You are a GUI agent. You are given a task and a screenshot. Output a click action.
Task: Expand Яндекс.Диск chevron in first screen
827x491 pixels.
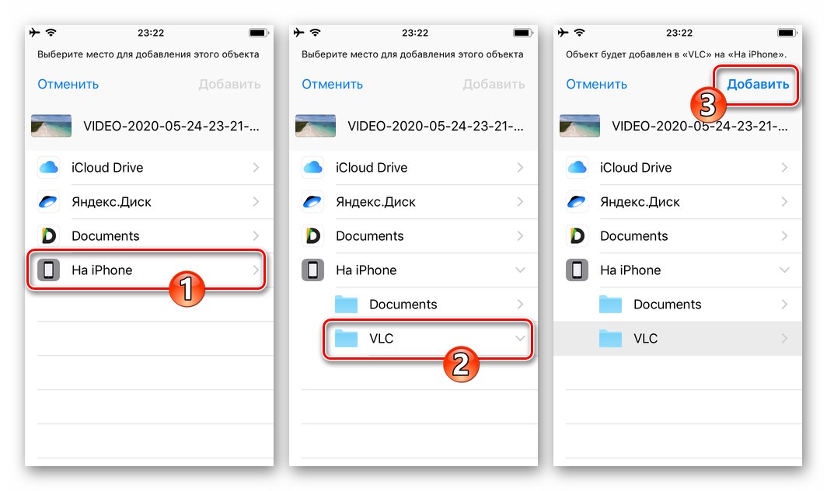pyautogui.click(x=256, y=201)
